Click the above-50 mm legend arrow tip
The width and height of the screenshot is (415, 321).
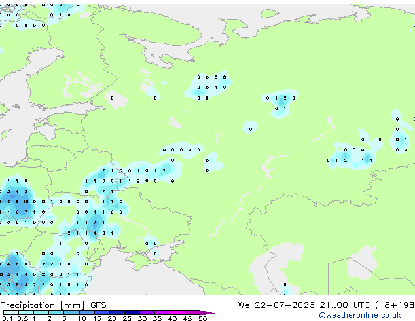click(207, 312)
